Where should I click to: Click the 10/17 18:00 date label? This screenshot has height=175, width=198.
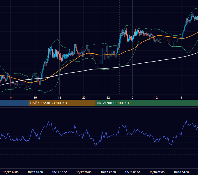point(59,172)
